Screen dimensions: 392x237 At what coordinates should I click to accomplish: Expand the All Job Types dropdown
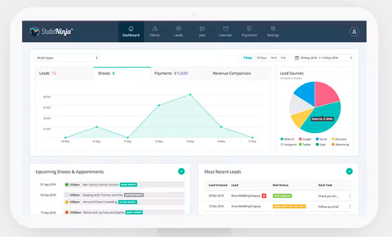[x=68, y=58]
